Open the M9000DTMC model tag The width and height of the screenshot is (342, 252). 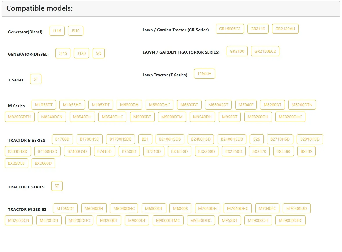pos(168,220)
